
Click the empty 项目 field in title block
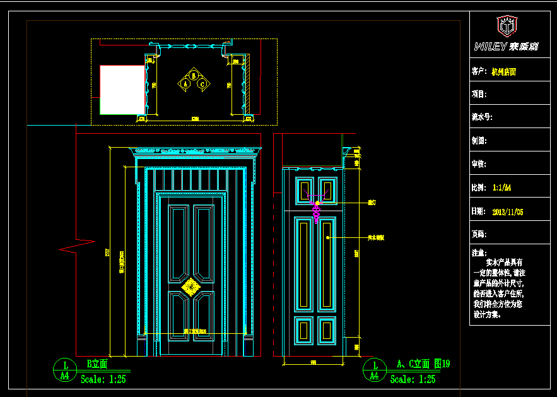click(x=511, y=94)
